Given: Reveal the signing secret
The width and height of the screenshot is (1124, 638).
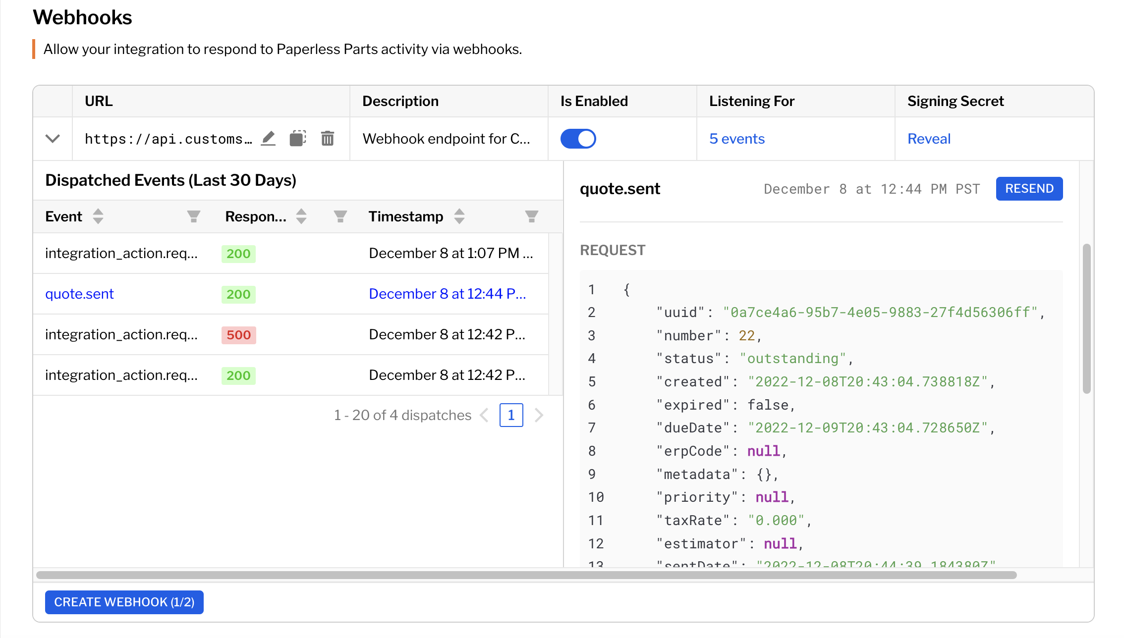Looking at the screenshot, I should 929,139.
